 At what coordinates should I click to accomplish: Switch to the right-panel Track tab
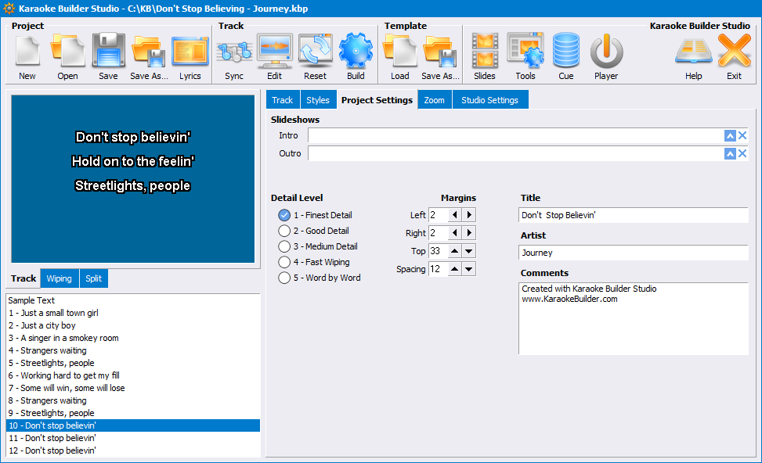(x=283, y=100)
